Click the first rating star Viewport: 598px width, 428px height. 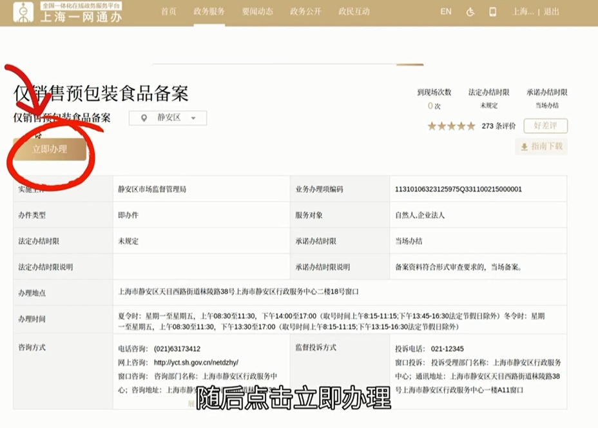(432, 126)
